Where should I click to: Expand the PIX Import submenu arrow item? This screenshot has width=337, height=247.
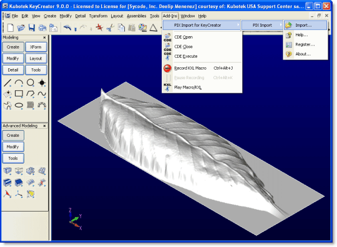(262, 26)
